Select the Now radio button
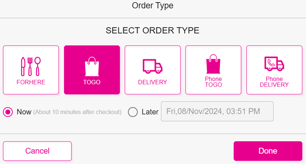The width and height of the screenshot is (306, 164). point(8,112)
